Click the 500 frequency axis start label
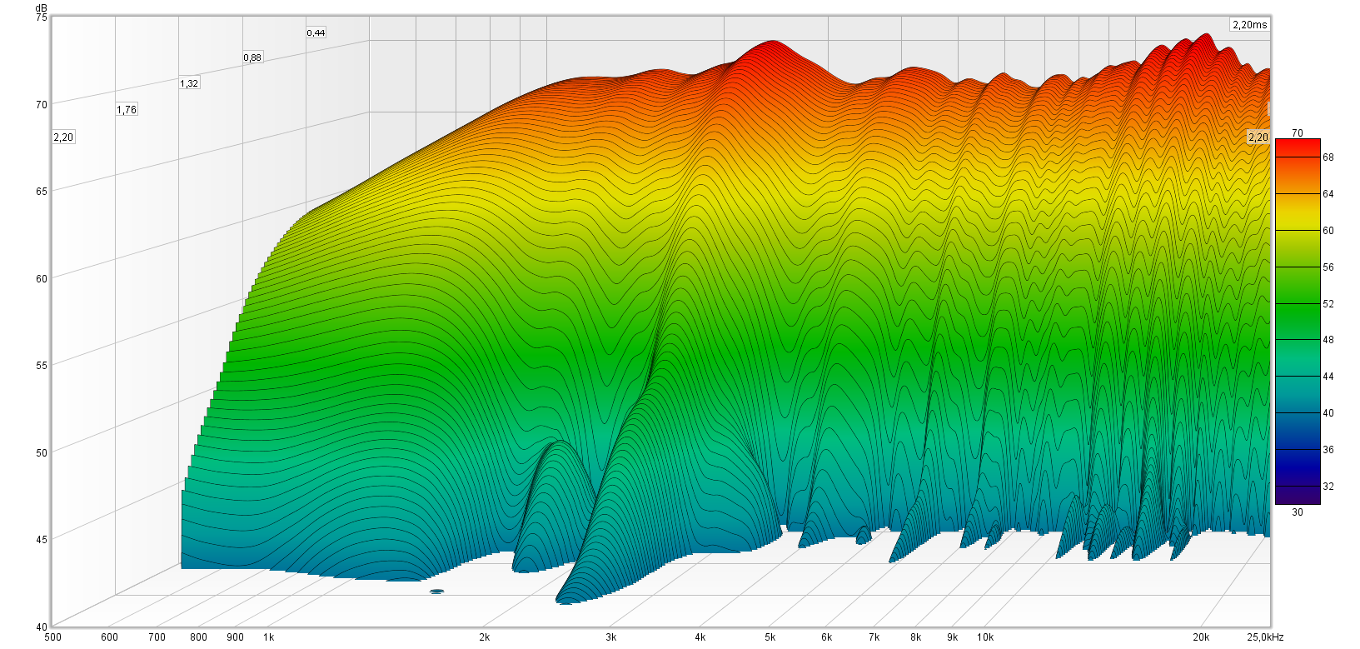This screenshot has width=1360, height=649. [52, 637]
